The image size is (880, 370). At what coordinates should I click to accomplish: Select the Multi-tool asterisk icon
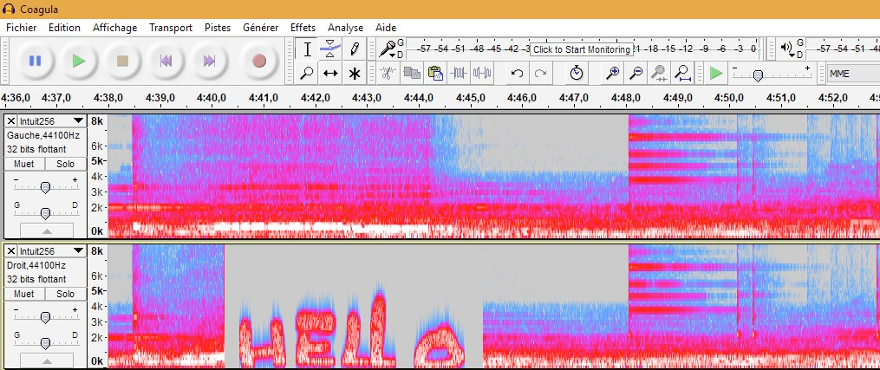[x=354, y=73]
